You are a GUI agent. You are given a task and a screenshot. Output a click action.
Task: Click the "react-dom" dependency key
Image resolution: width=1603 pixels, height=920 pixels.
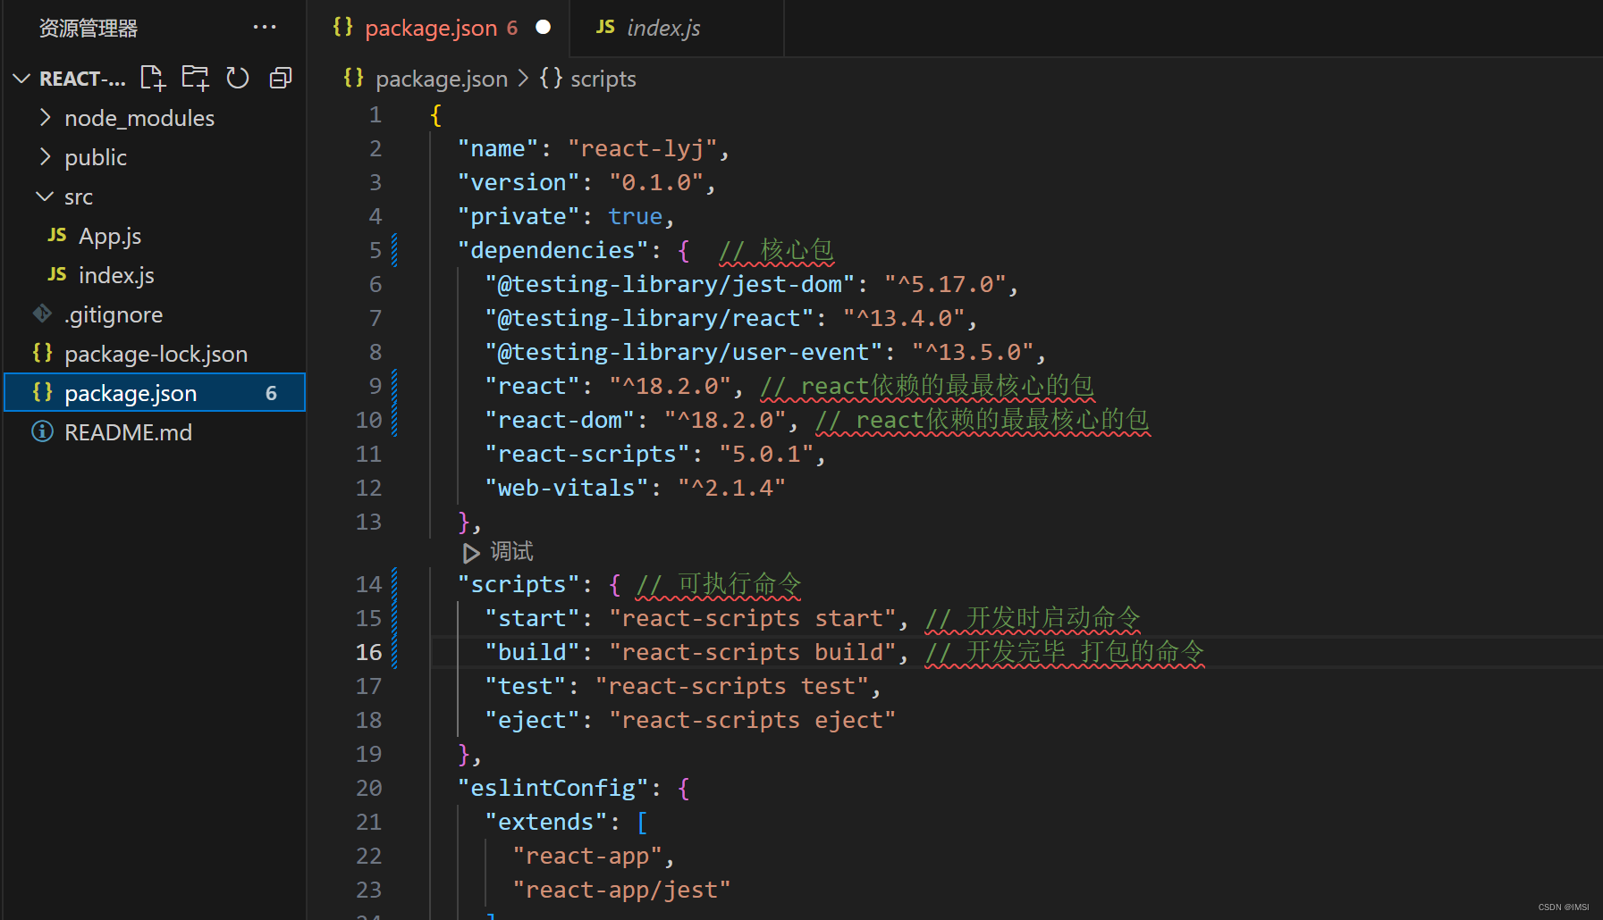(560, 420)
